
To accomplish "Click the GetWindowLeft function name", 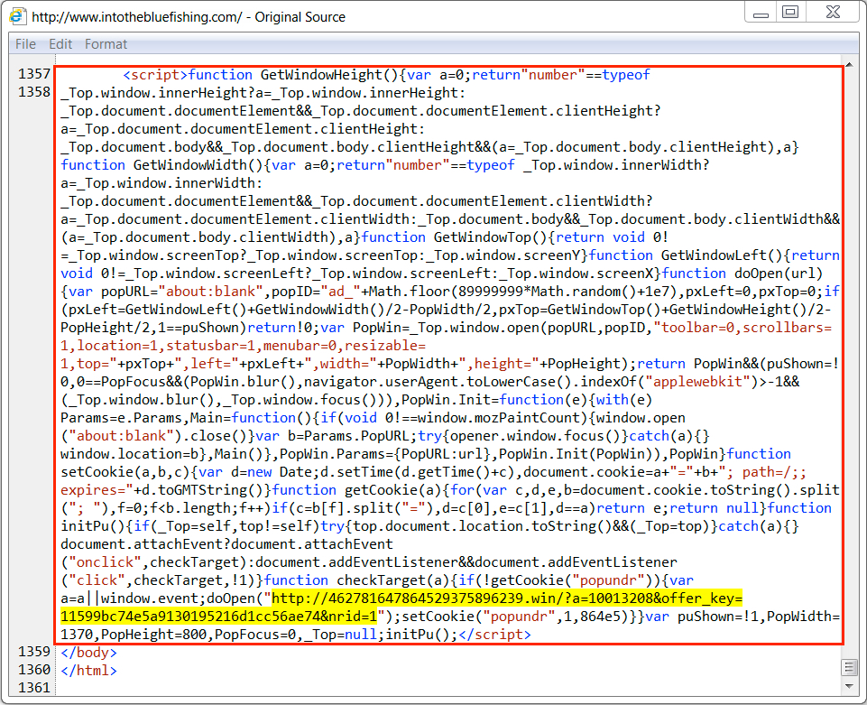I will click(x=714, y=255).
